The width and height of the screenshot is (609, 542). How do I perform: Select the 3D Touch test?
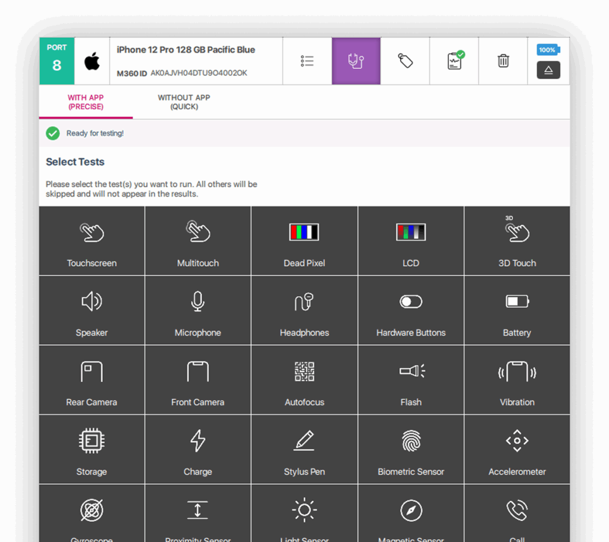click(517, 241)
